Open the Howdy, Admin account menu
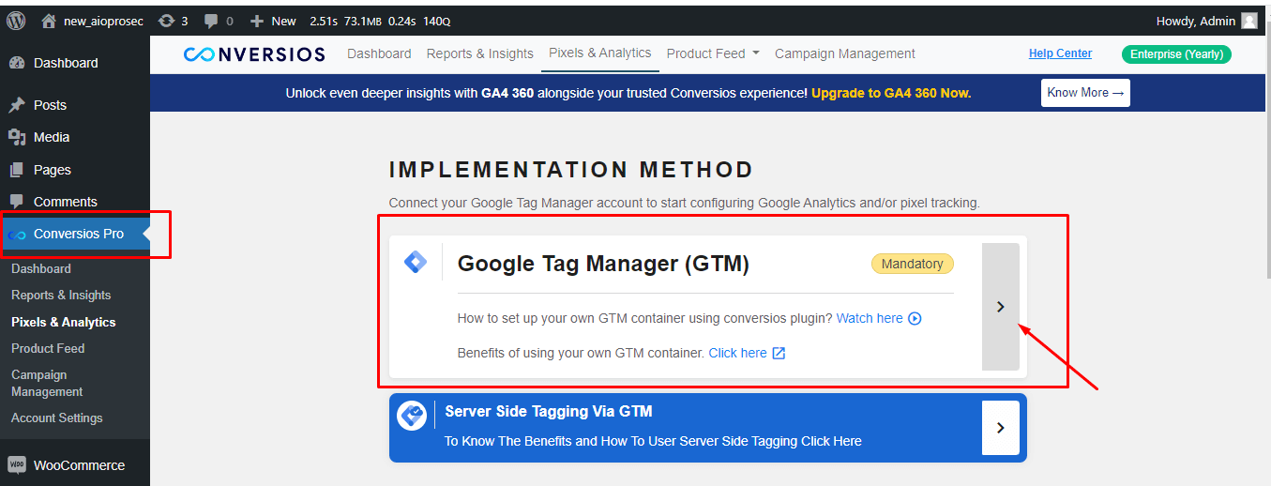 coord(1207,21)
